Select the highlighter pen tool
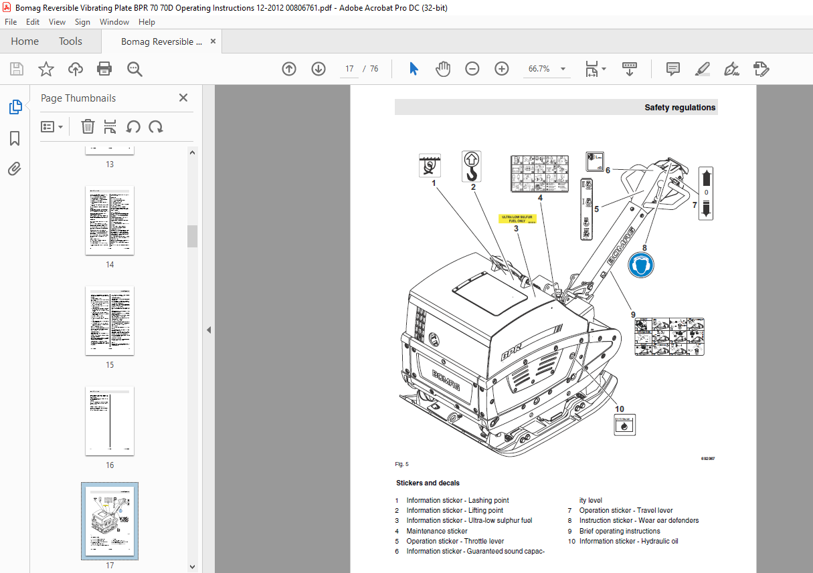This screenshot has width=813, height=573. tap(703, 69)
